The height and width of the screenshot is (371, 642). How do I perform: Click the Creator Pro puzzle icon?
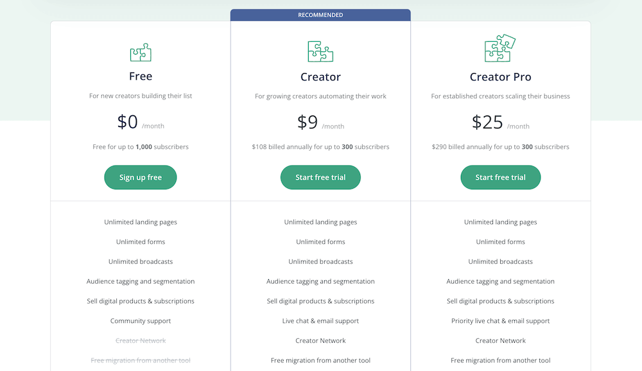[x=500, y=48]
